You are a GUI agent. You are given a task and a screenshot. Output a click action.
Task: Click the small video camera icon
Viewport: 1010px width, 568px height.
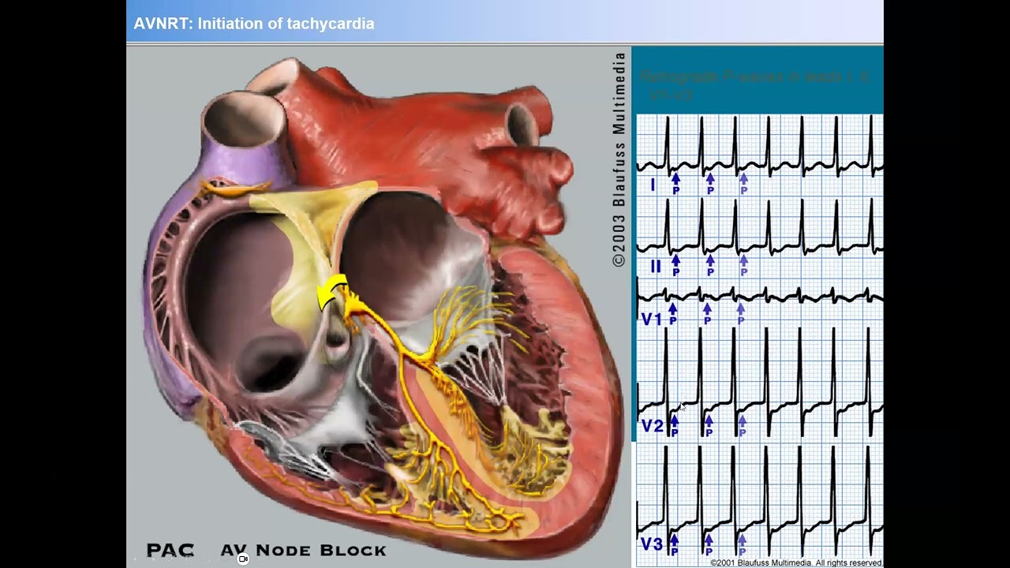click(243, 559)
